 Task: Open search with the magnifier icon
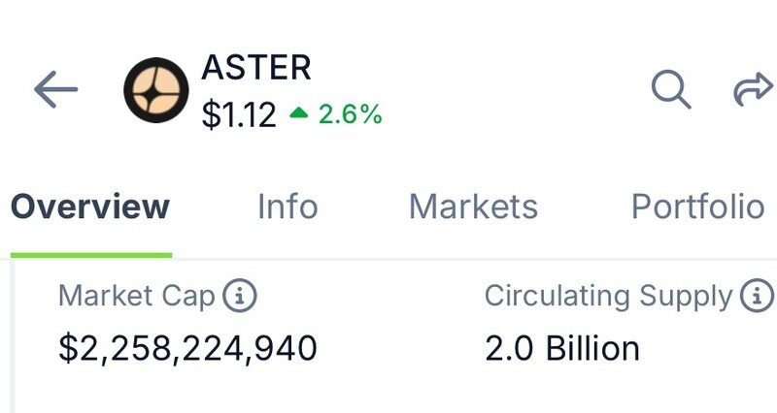tap(670, 90)
